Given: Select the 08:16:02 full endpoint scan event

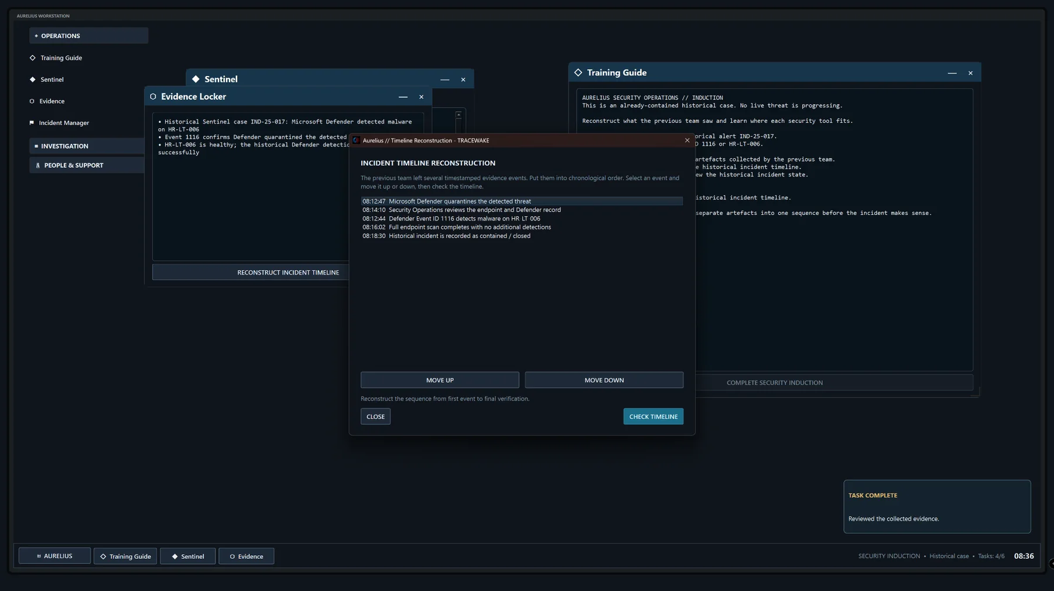Looking at the screenshot, I should (522, 227).
